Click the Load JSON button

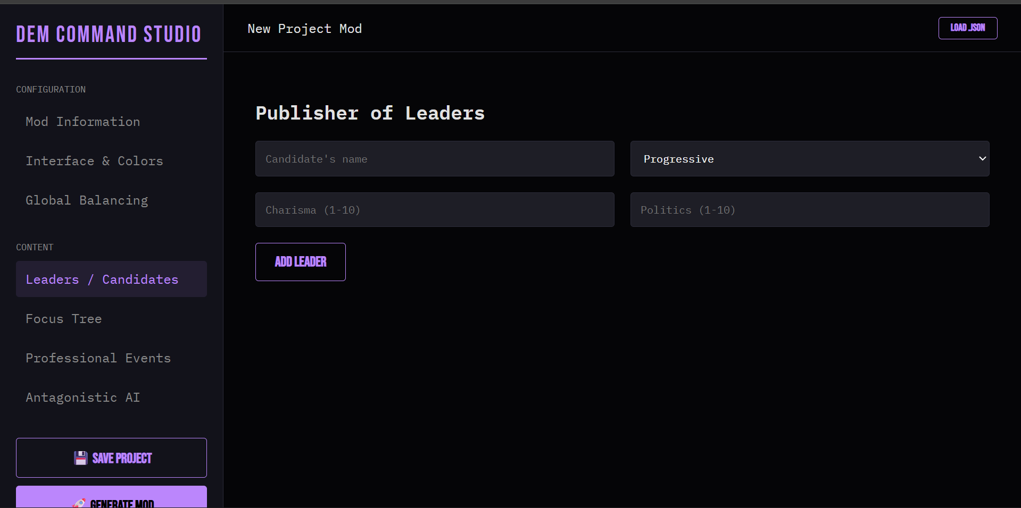pos(968,28)
